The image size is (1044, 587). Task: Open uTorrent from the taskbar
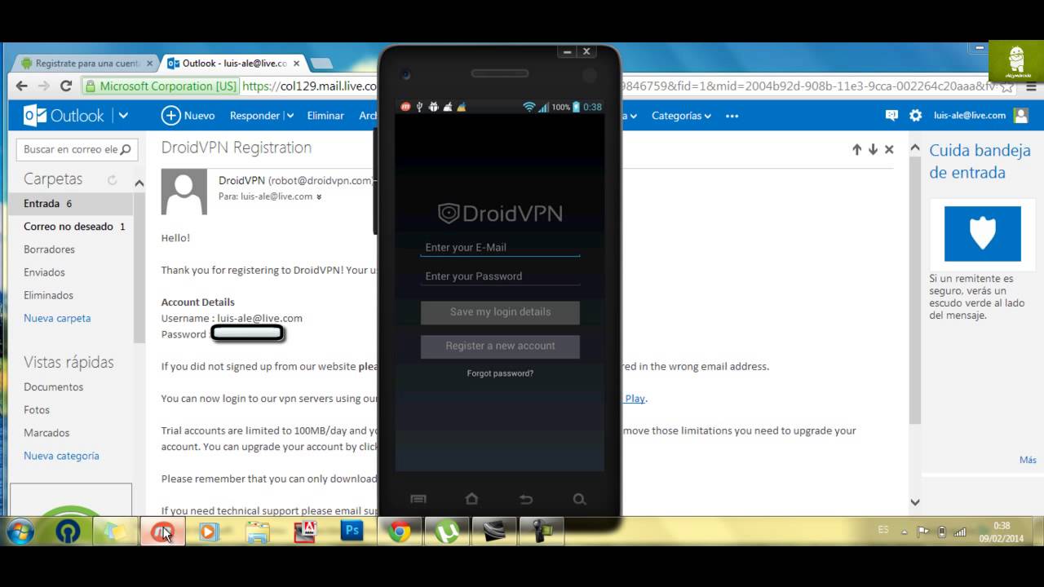446,532
